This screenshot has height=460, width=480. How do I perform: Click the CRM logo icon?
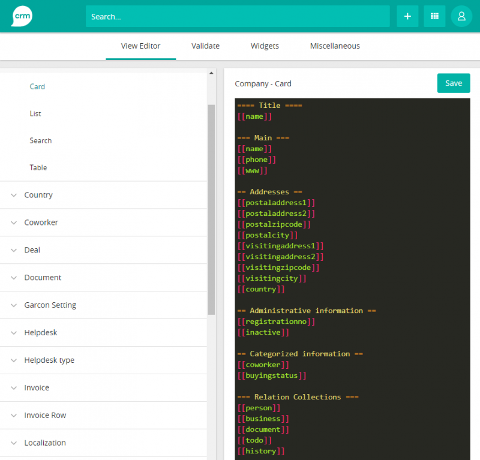point(22,16)
